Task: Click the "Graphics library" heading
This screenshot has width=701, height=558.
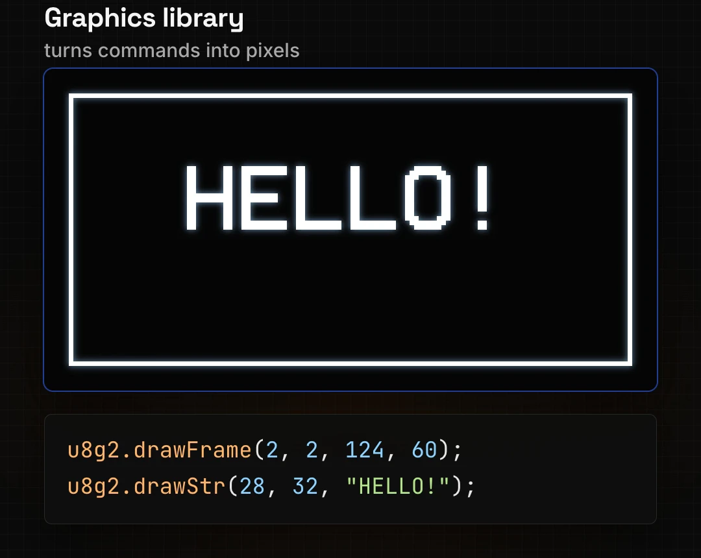Action: pyautogui.click(x=144, y=19)
